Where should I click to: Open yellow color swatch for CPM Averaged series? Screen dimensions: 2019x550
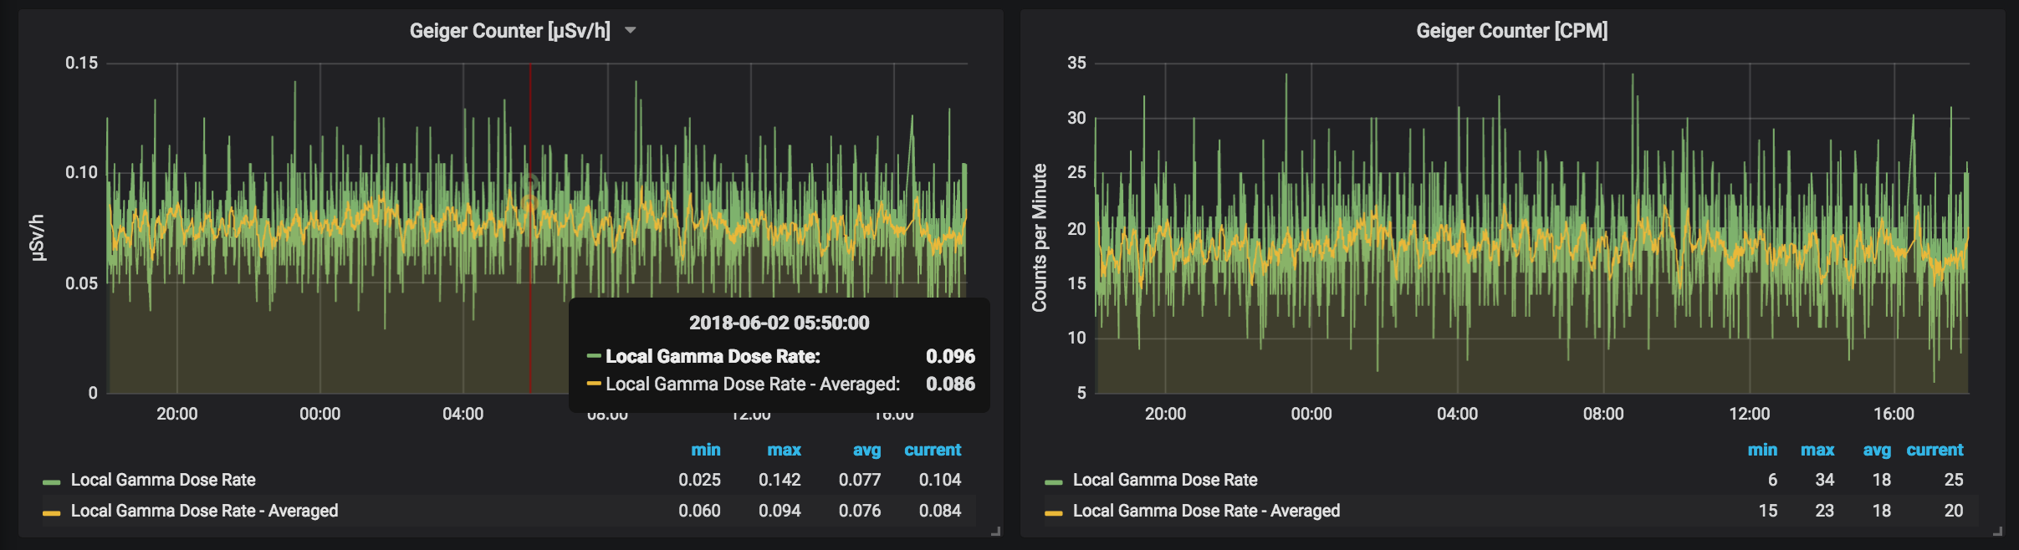point(1053,513)
